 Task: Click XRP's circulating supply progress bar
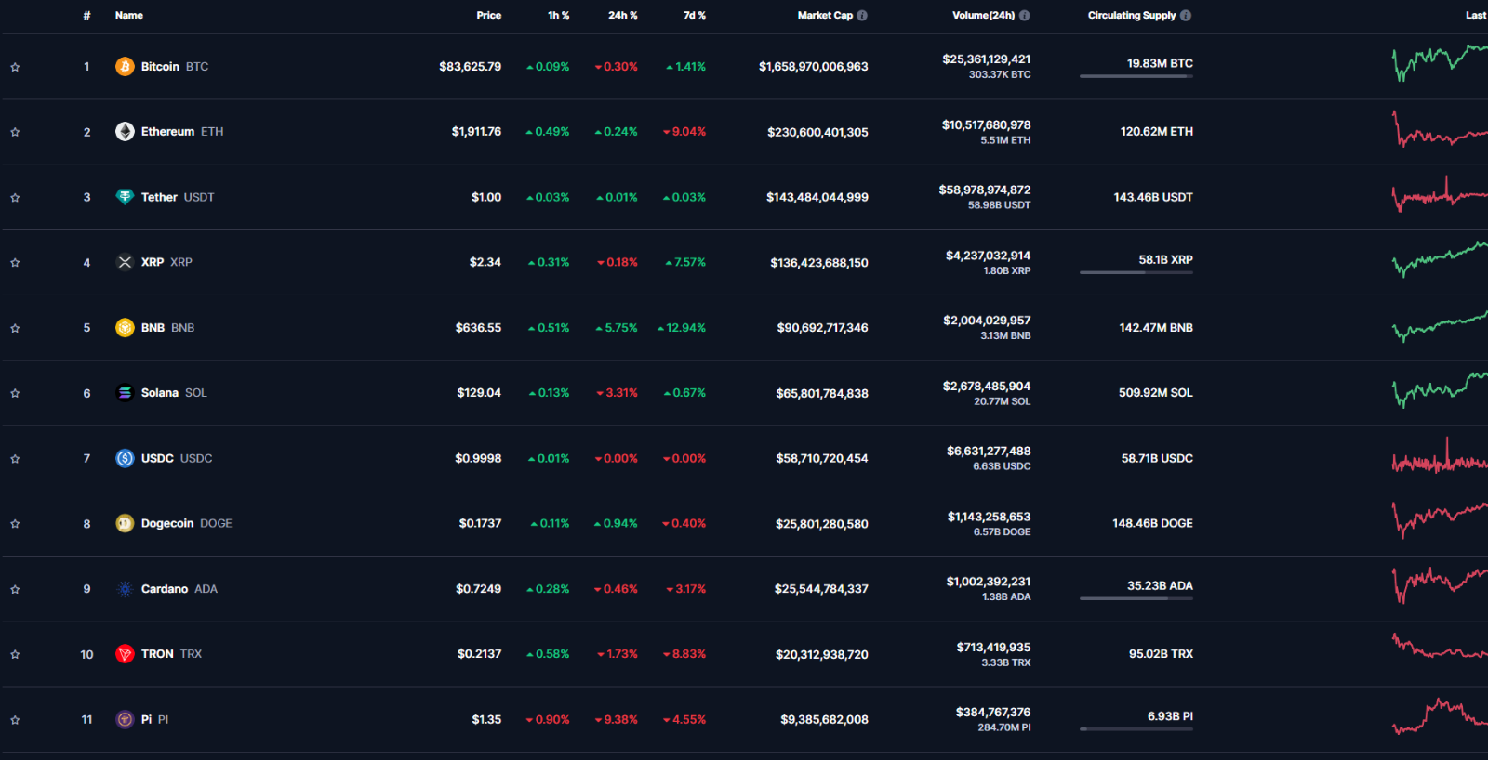pos(1136,272)
